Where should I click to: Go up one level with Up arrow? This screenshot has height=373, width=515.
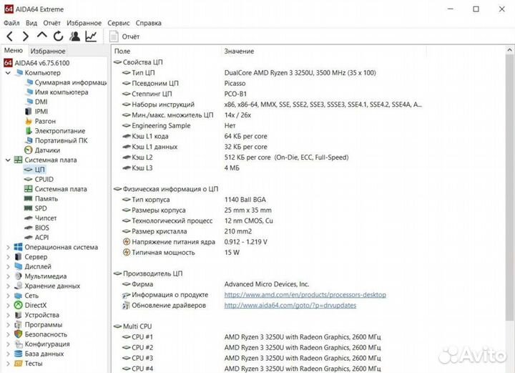point(42,35)
